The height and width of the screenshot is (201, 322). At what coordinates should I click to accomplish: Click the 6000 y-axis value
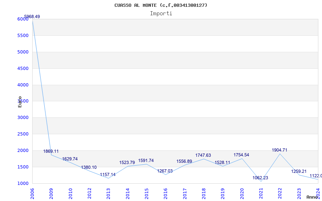tap(23, 19)
